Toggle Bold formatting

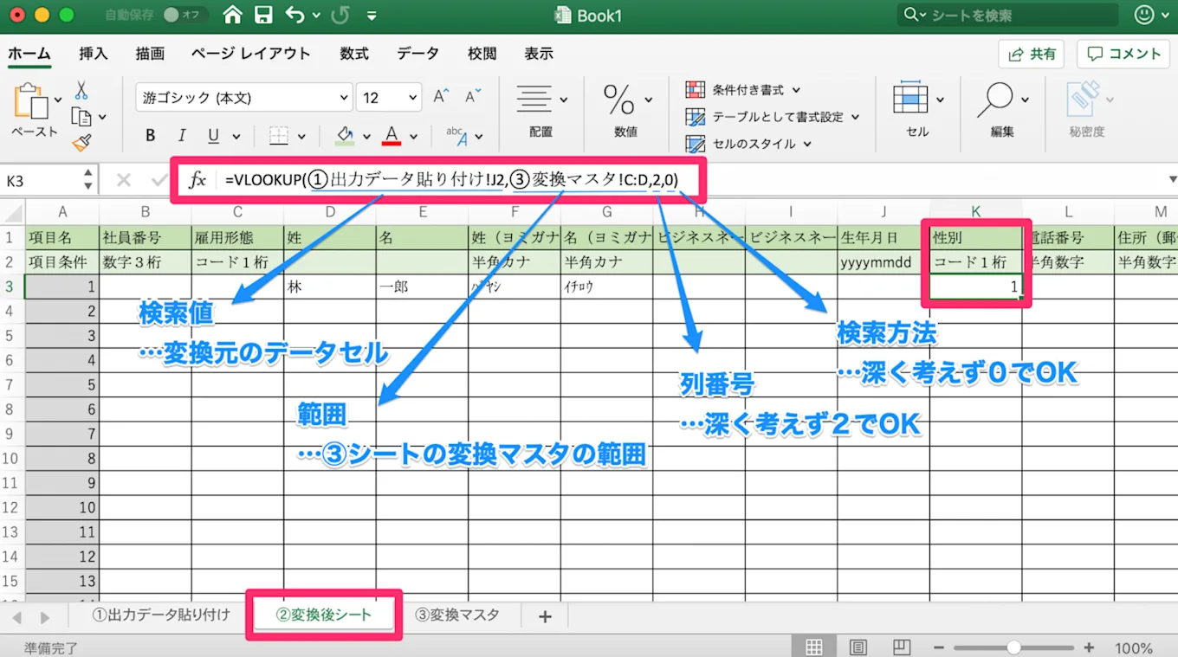(151, 136)
